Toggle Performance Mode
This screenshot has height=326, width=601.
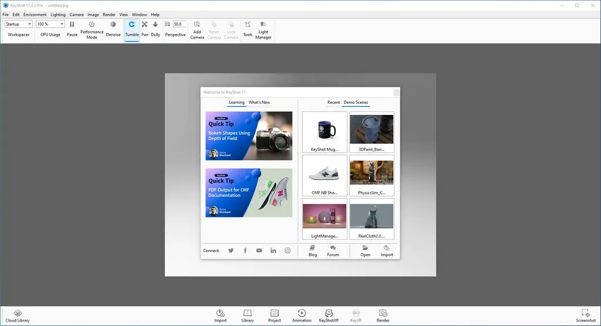92,29
